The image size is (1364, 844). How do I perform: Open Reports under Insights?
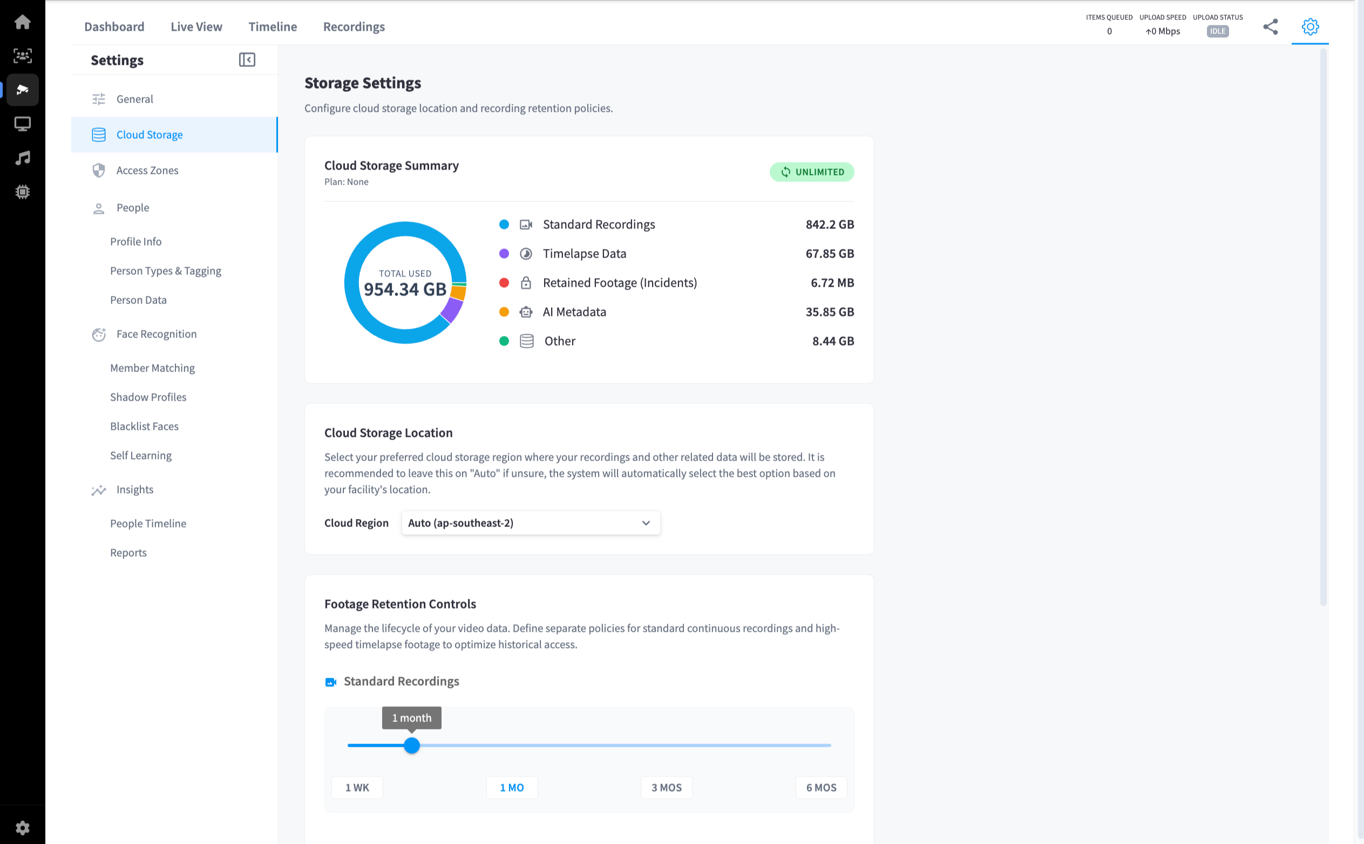(128, 552)
